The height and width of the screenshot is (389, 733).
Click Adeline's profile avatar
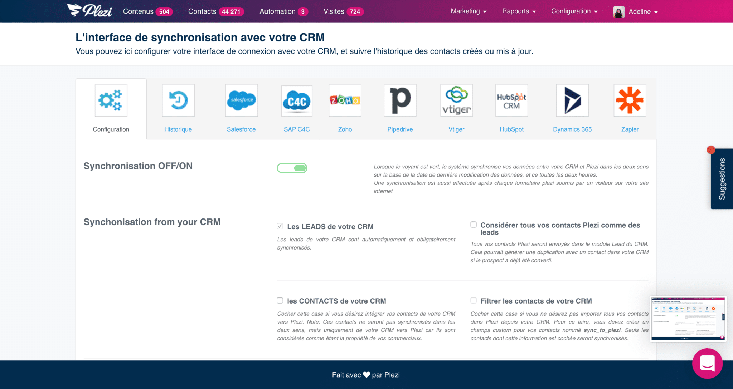tap(619, 11)
